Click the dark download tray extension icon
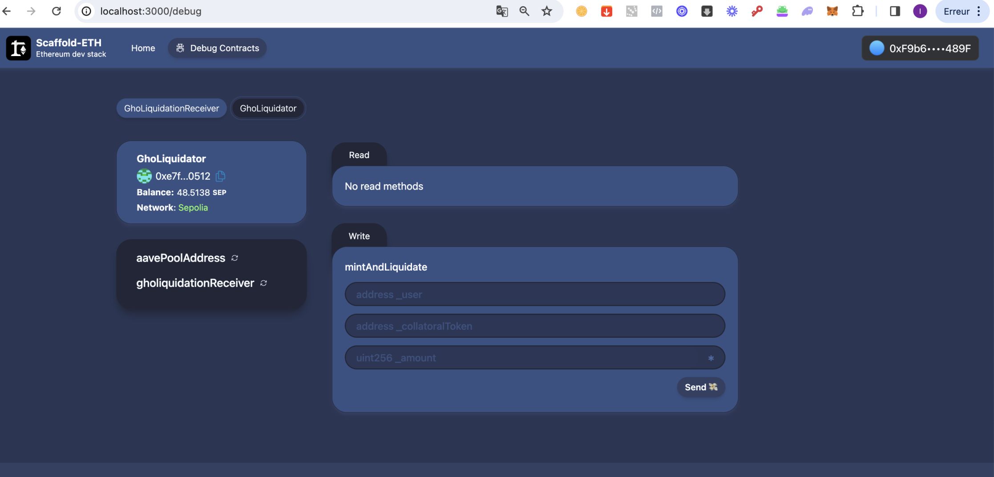 pos(707,11)
